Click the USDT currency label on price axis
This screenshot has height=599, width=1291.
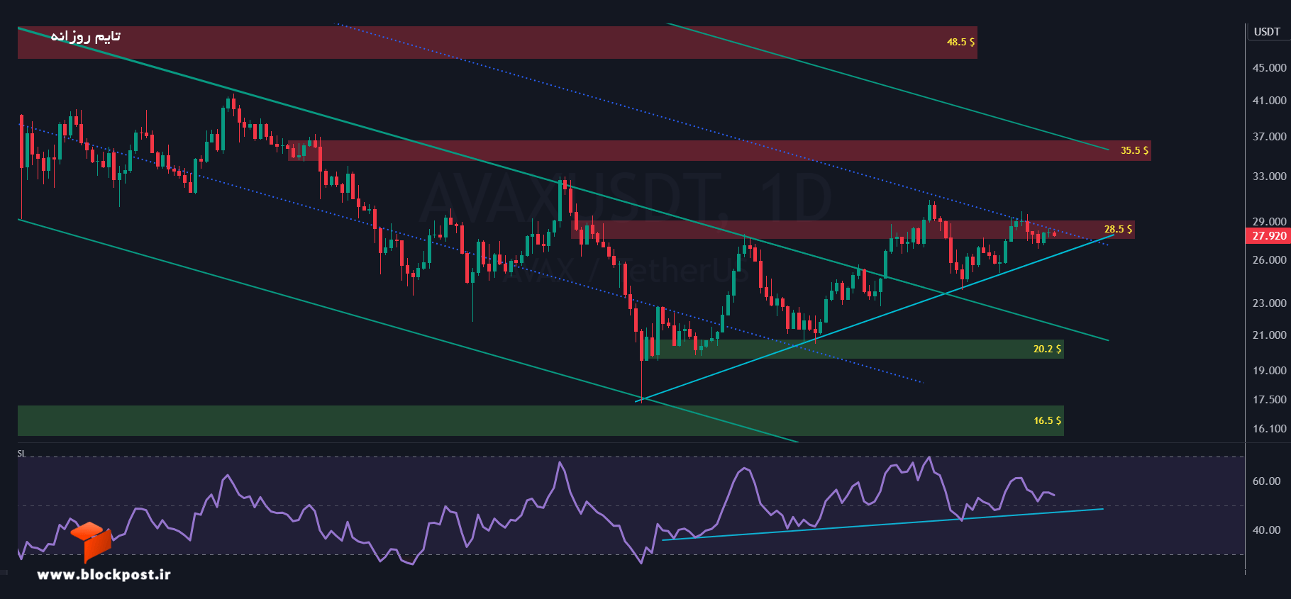(x=1267, y=32)
